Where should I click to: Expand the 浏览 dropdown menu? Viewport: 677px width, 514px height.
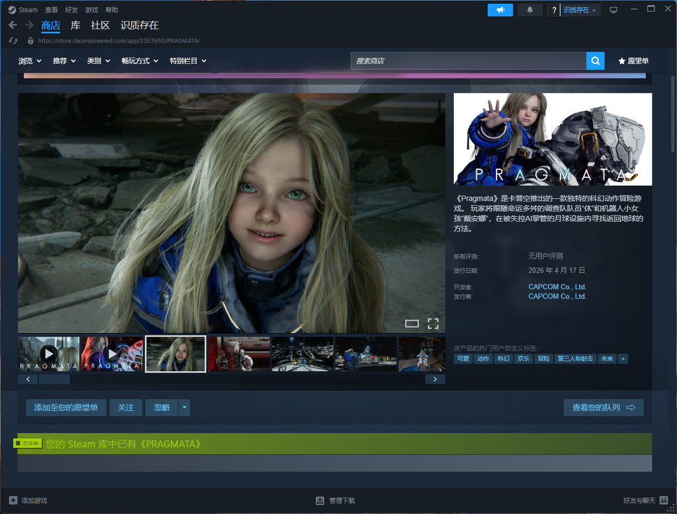coord(29,61)
